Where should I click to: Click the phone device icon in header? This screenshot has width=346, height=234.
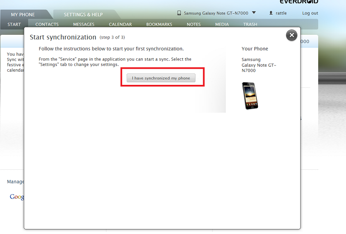click(179, 13)
